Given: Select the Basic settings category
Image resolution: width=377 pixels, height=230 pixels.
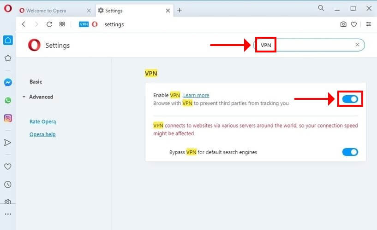Looking at the screenshot, I should tap(36, 82).
